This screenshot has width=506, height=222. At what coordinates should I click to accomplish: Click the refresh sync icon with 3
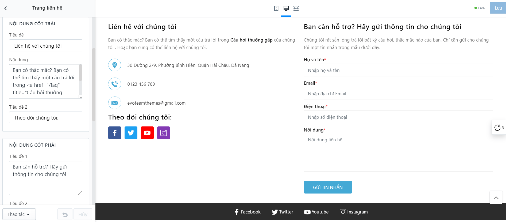coord(498,128)
